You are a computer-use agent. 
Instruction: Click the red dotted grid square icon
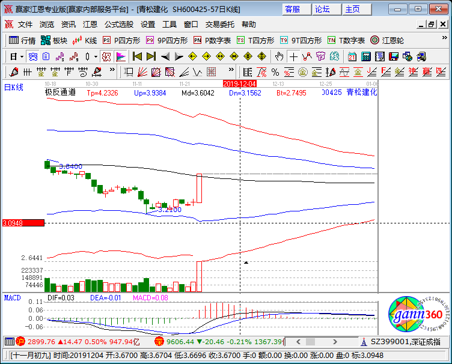coord(212,72)
